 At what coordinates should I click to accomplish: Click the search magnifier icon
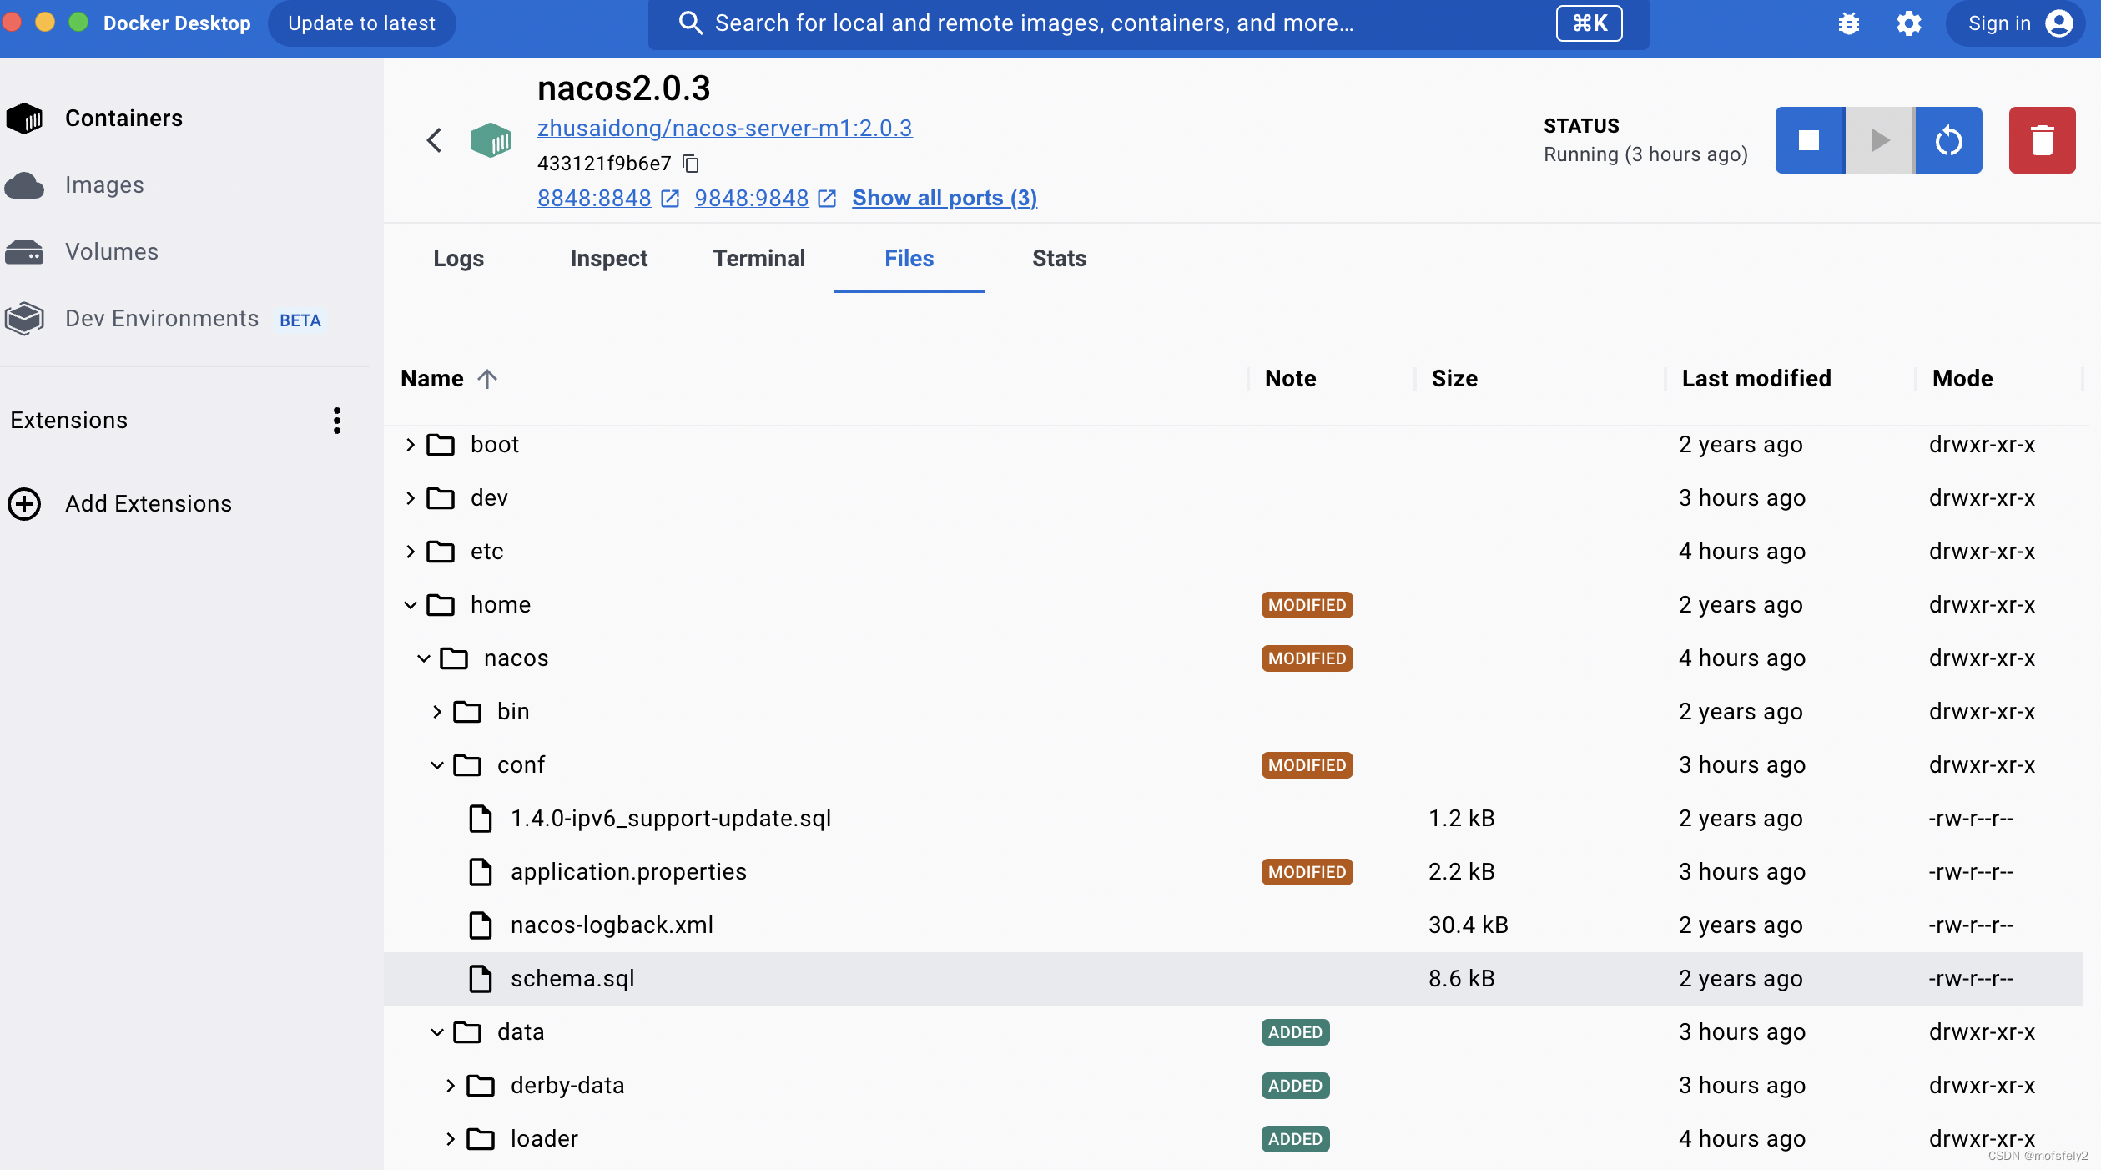tap(691, 23)
